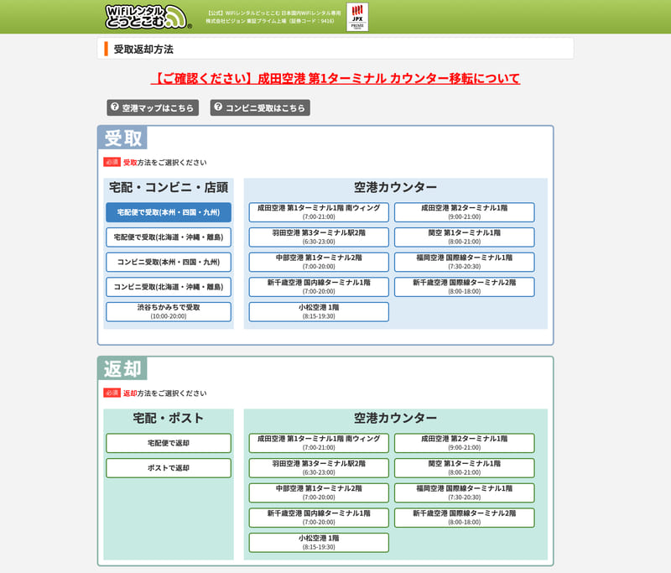Click the question mark icon on コンビニ受取はこちら
671x573 pixels.
pos(217,107)
